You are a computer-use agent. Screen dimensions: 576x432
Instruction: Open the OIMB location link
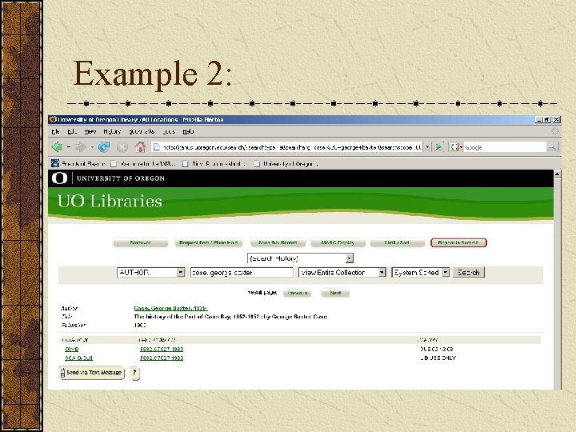coord(72,350)
